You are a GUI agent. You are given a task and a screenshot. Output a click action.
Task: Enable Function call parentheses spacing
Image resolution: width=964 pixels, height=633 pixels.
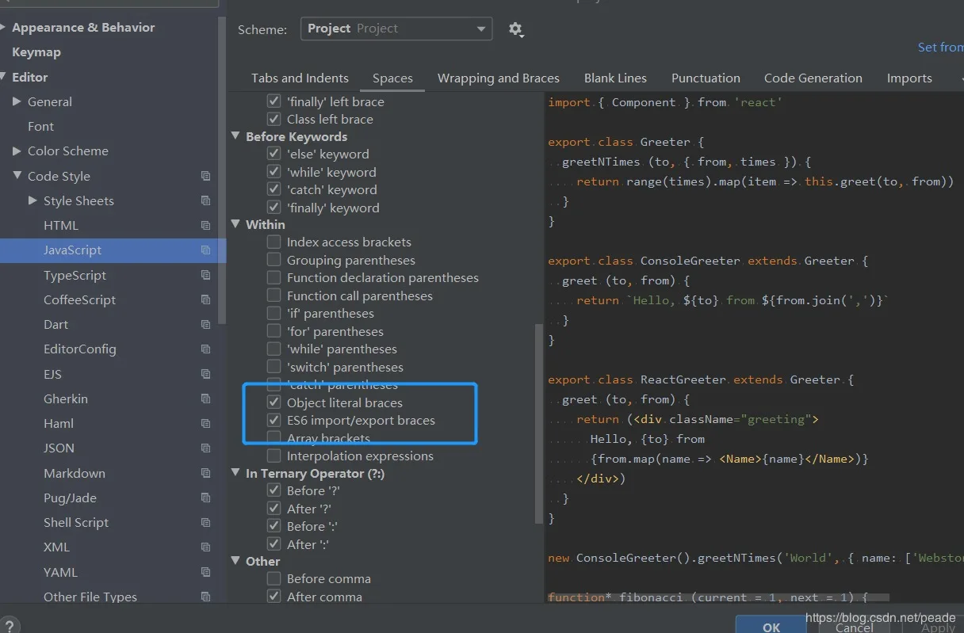pyautogui.click(x=274, y=296)
